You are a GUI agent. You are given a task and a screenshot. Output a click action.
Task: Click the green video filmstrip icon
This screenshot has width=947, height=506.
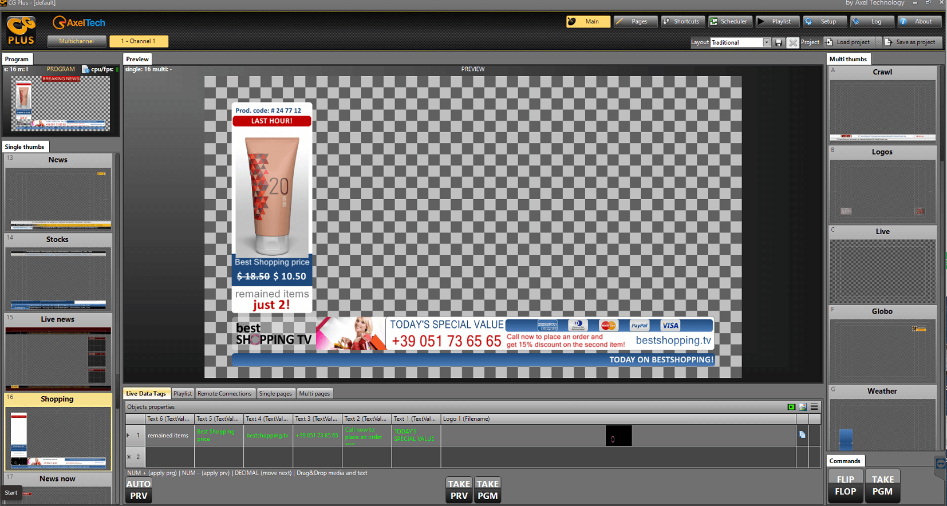pos(791,407)
